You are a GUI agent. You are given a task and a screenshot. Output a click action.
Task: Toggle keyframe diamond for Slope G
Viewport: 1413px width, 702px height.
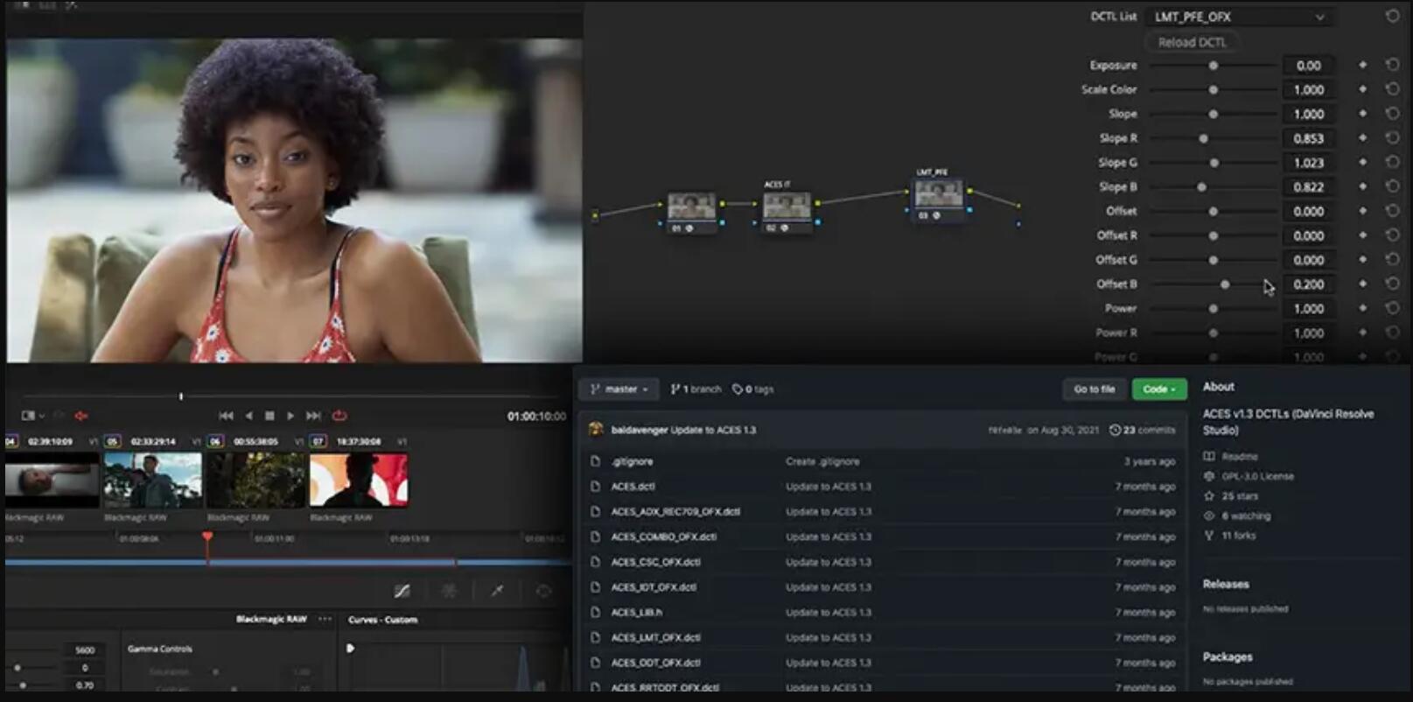coord(1362,163)
